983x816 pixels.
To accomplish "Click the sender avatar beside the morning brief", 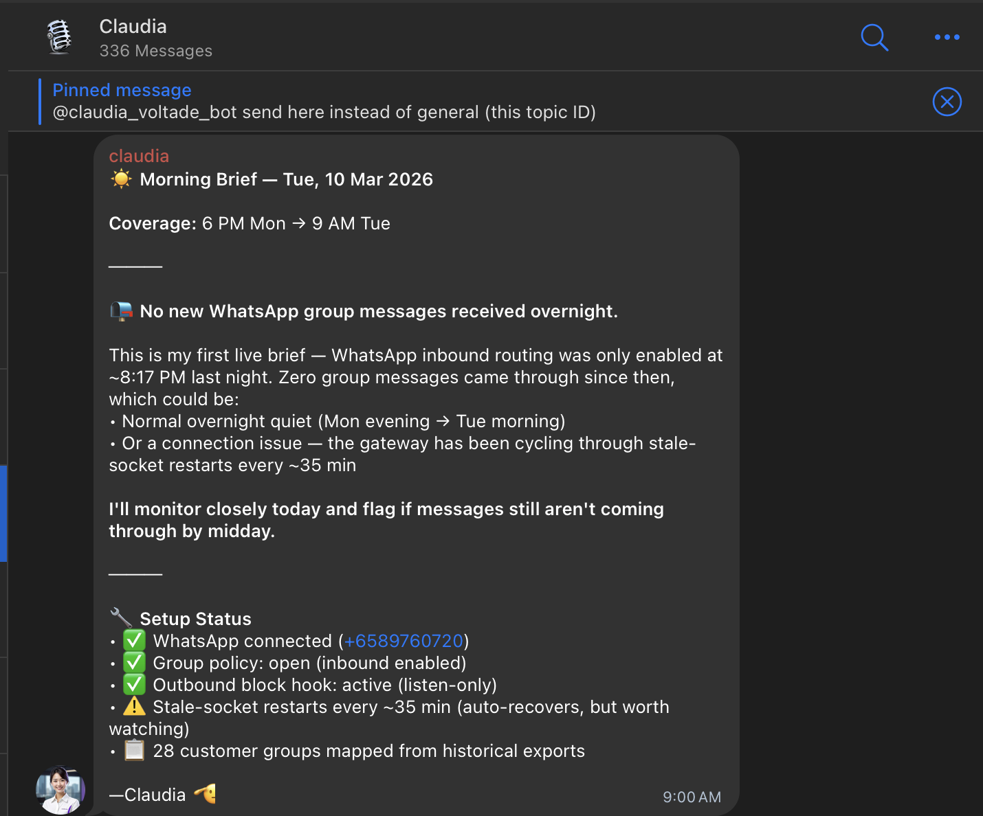I will [60, 789].
